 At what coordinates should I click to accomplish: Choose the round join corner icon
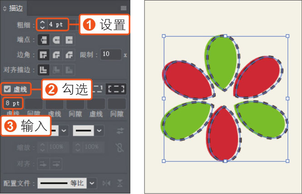[56, 55]
